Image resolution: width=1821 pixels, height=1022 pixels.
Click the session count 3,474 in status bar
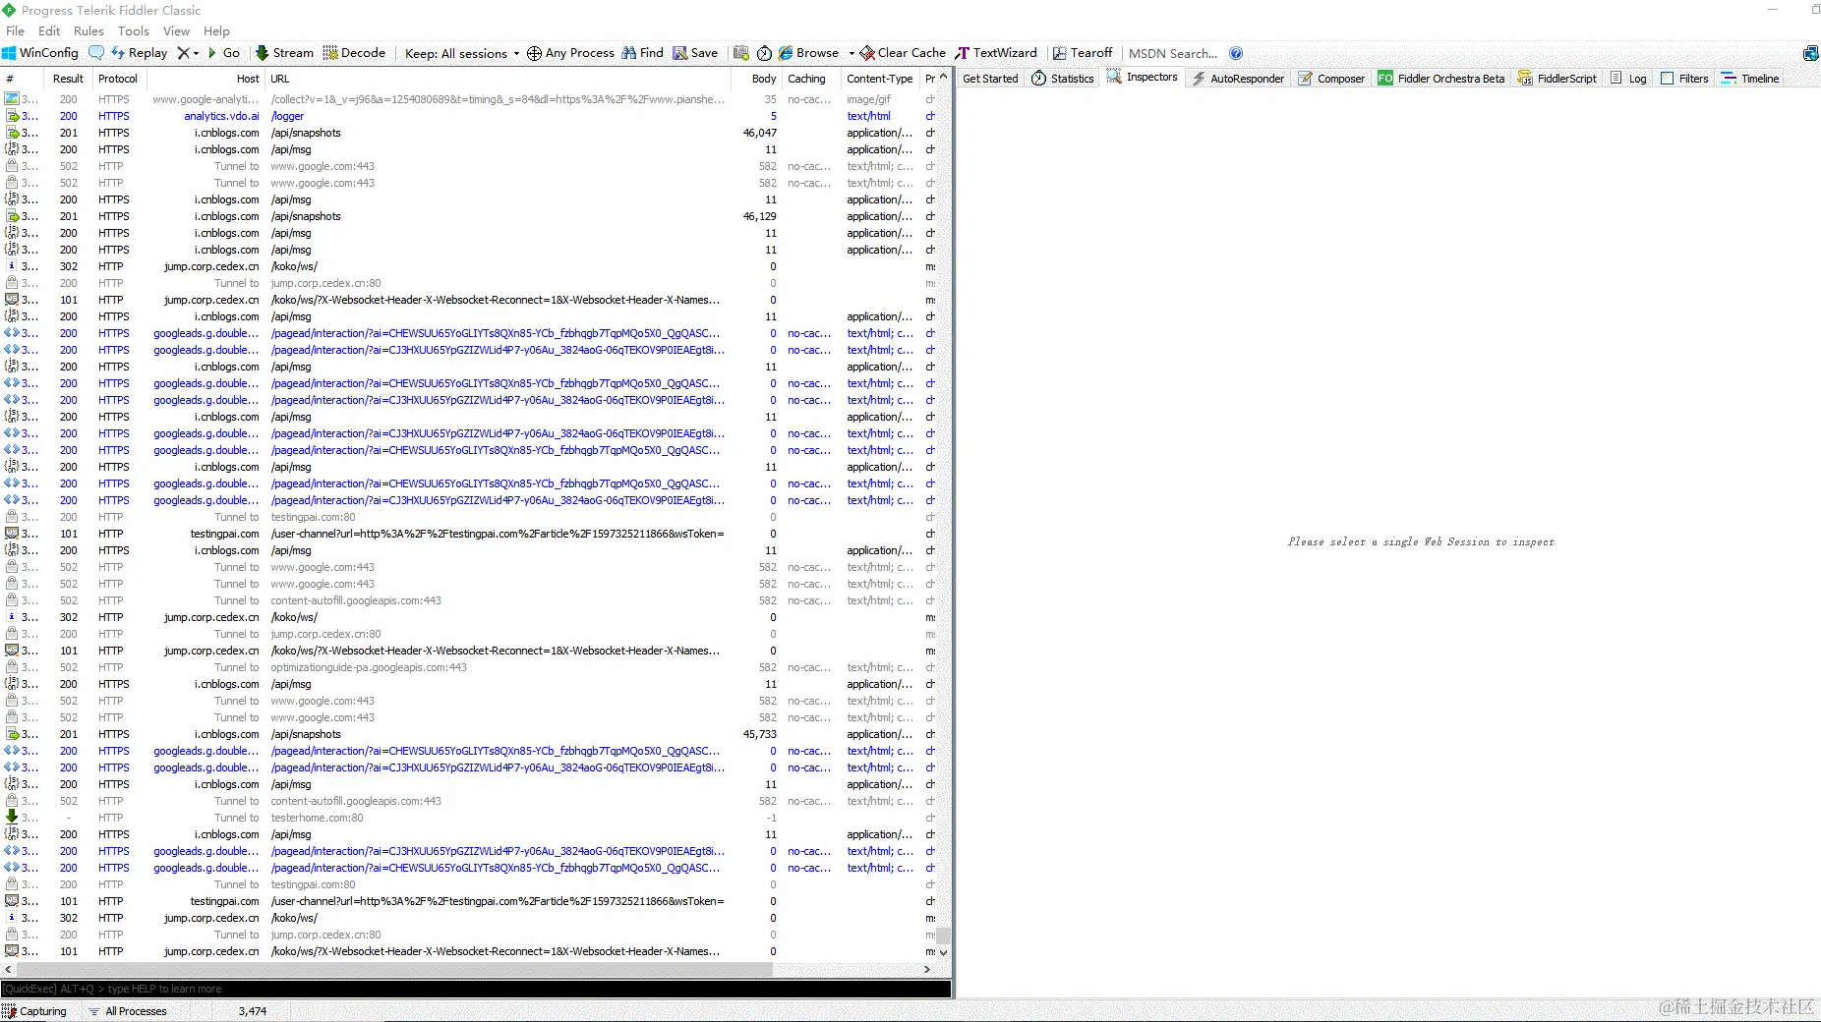253,1011
